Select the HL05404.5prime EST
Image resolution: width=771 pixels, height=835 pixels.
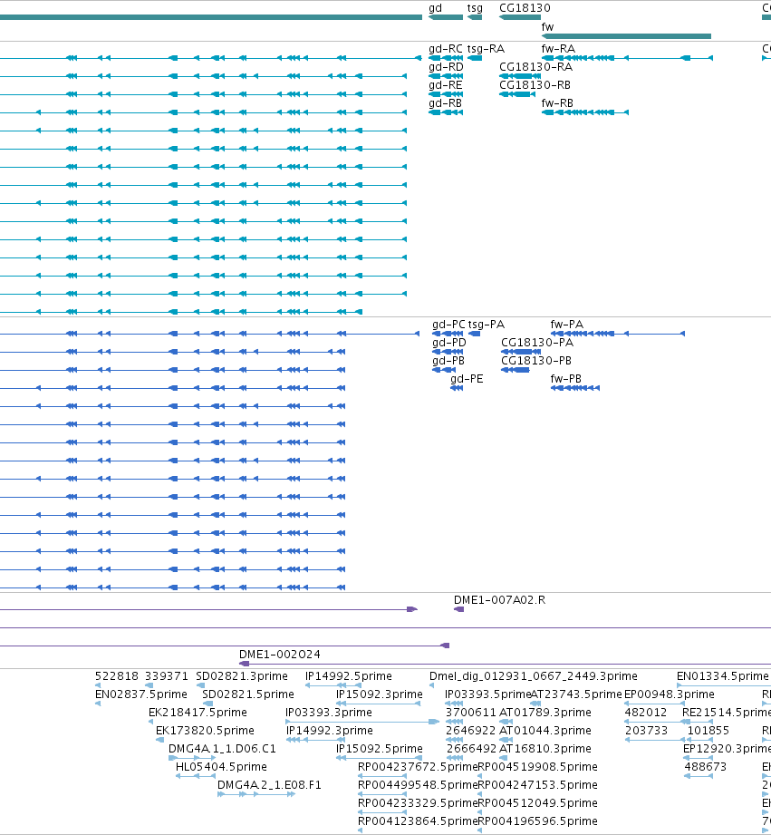[x=196, y=776]
